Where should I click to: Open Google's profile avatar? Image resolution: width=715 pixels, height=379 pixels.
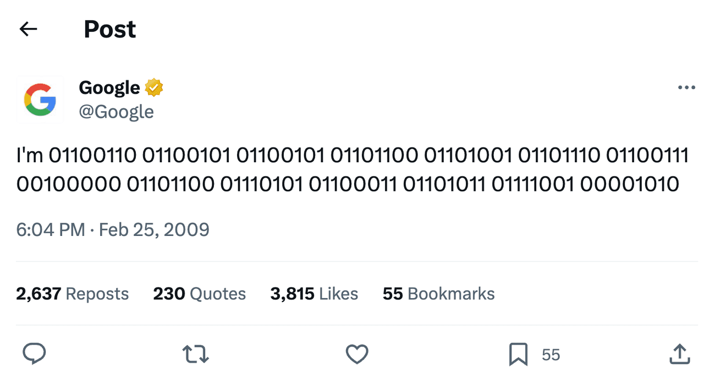pyautogui.click(x=40, y=99)
